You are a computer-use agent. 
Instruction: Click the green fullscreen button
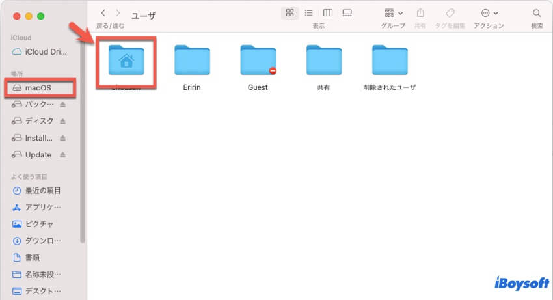pos(41,16)
